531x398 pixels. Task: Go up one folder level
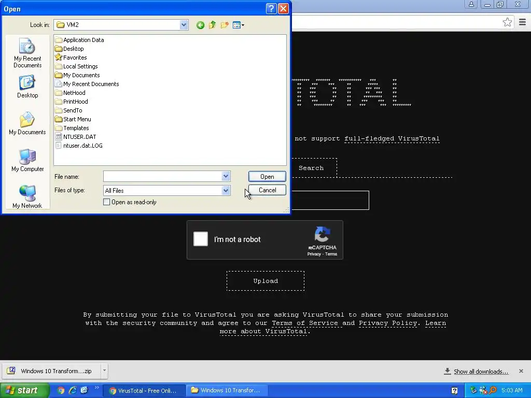(212, 25)
